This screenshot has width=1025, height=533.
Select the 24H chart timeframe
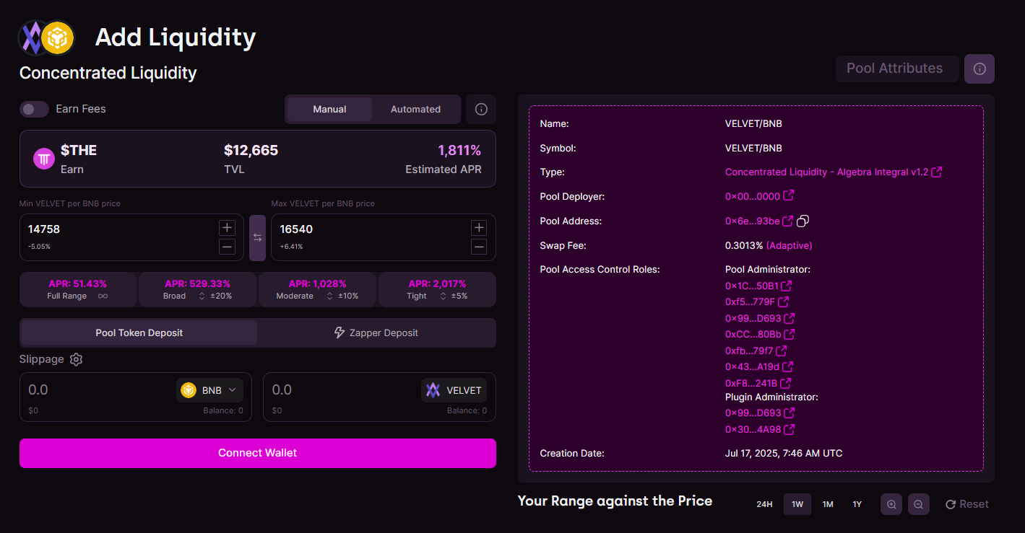point(764,504)
